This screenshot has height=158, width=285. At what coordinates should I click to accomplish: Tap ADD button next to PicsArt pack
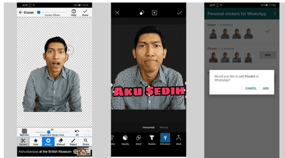click(267, 55)
